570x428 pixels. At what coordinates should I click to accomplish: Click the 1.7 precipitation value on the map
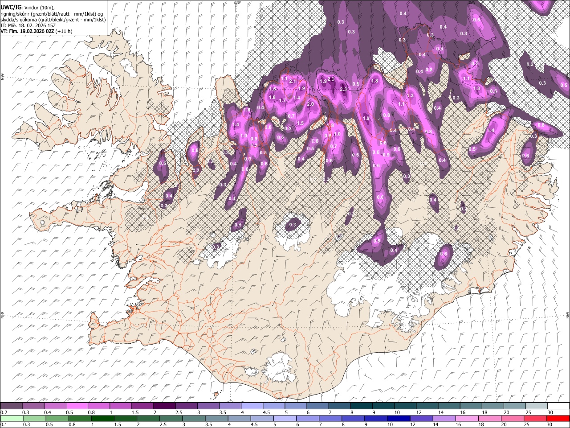[x=282, y=101]
